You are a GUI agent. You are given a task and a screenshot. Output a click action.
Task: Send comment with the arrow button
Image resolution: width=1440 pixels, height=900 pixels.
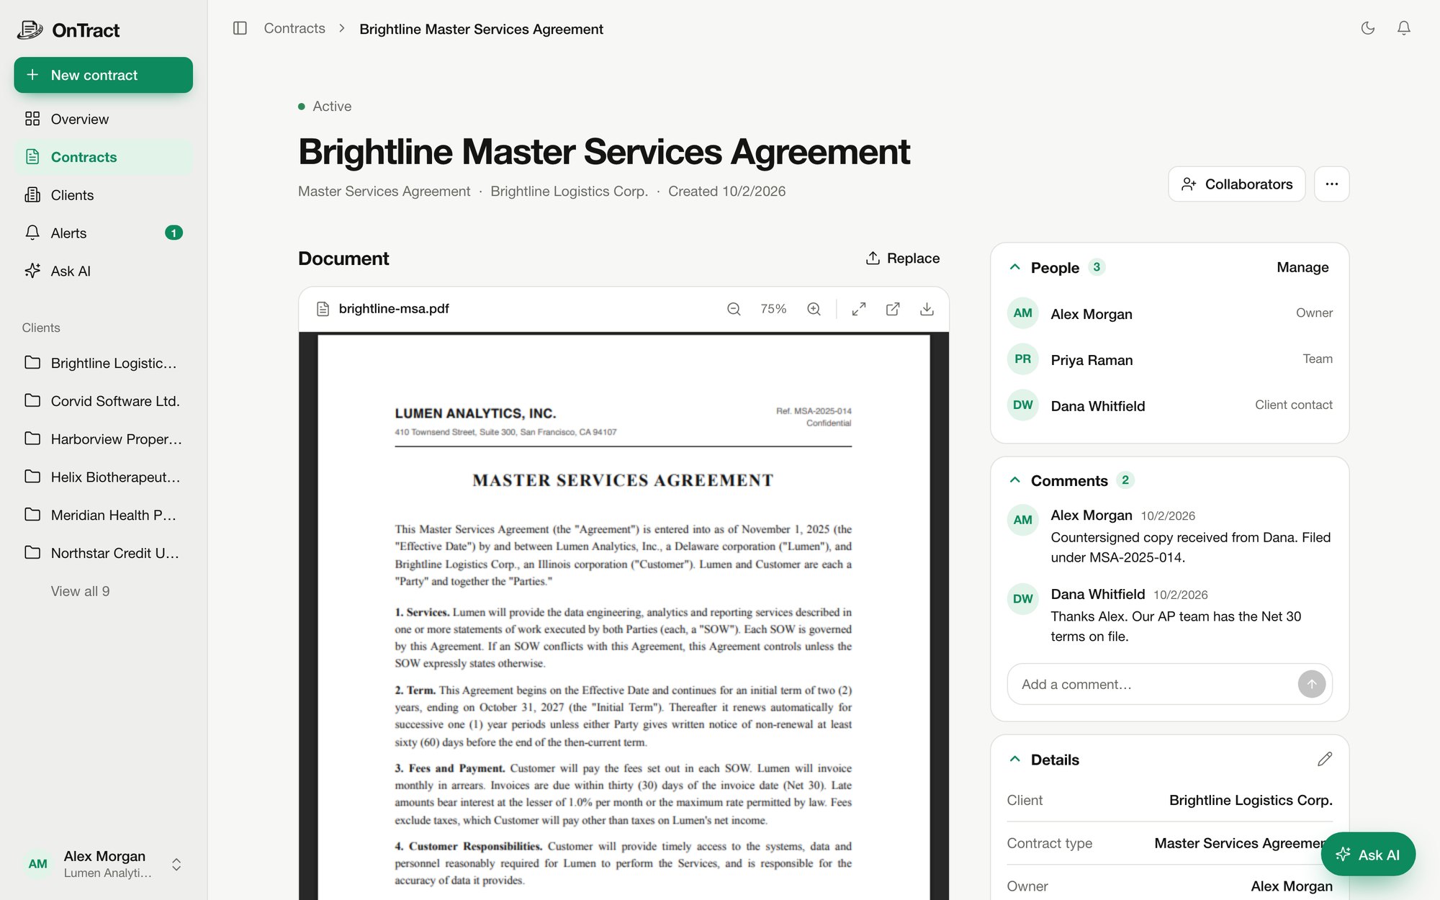(1312, 684)
